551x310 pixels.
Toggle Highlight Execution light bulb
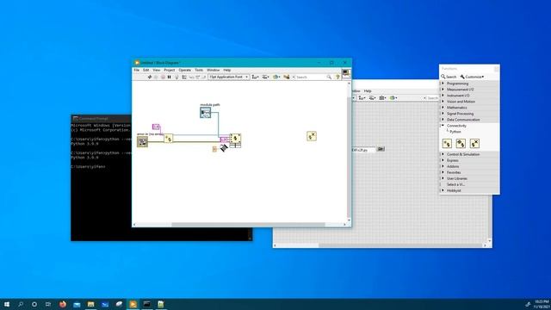point(176,77)
